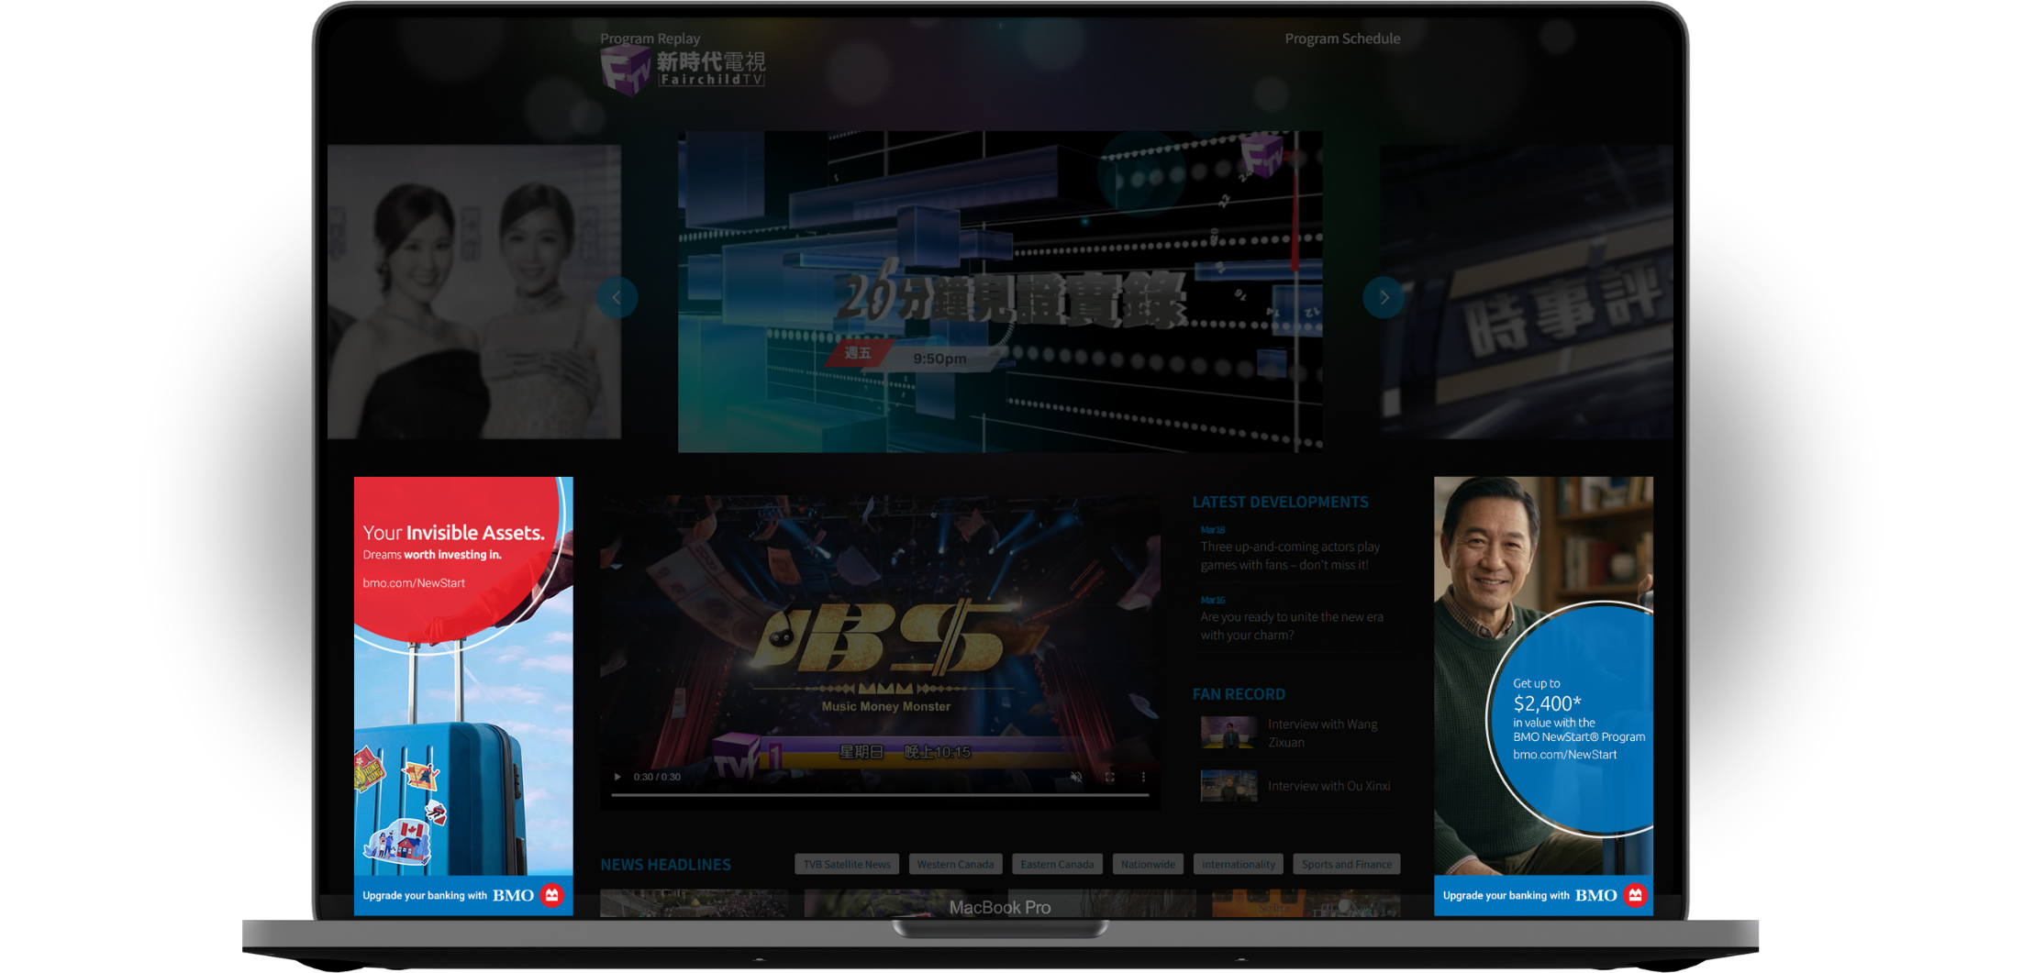Select the Internationality news tab
Viewport: 2023px width, 973px height.
click(x=1239, y=864)
